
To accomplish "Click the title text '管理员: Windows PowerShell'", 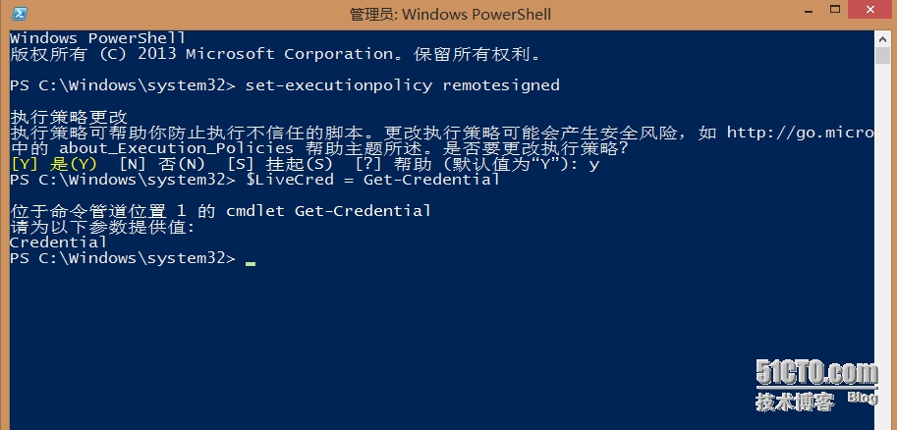I will (450, 15).
